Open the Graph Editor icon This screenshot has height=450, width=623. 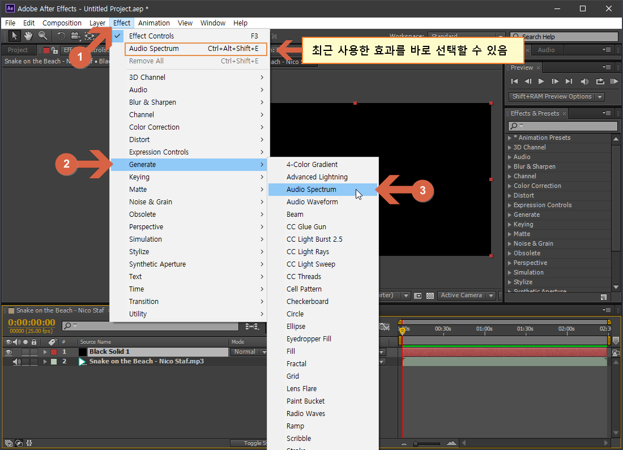[384, 327]
